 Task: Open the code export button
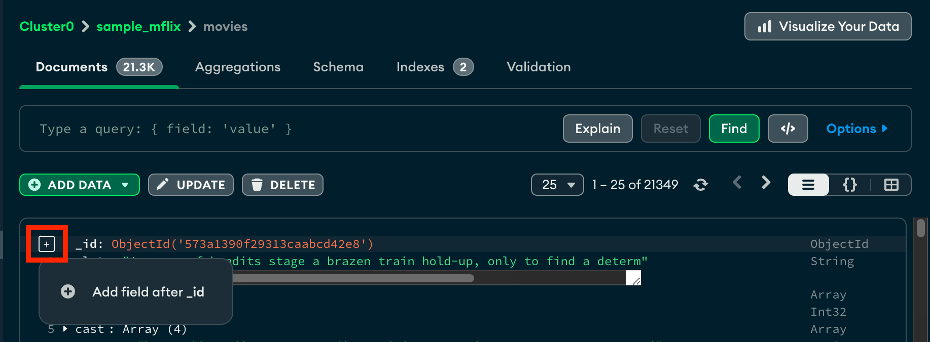pyautogui.click(x=788, y=129)
